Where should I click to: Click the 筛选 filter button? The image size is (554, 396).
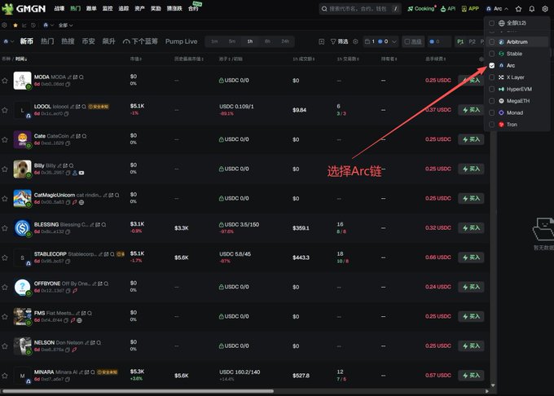339,42
